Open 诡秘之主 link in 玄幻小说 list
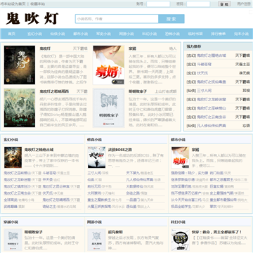The height and width of the screenshot is (253, 253). point(49,207)
